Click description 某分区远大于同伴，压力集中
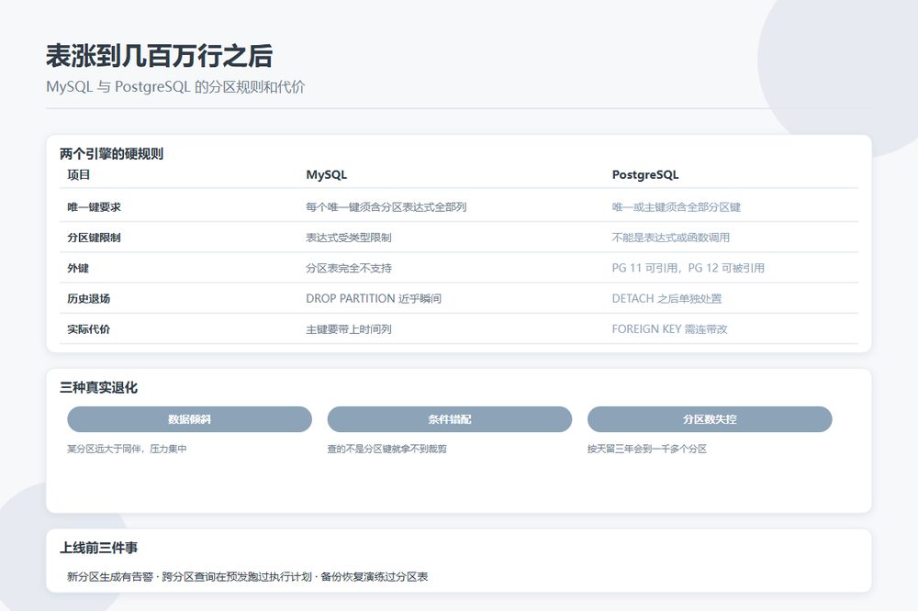The height and width of the screenshot is (611, 918). pyautogui.click(x=127, y=449)
